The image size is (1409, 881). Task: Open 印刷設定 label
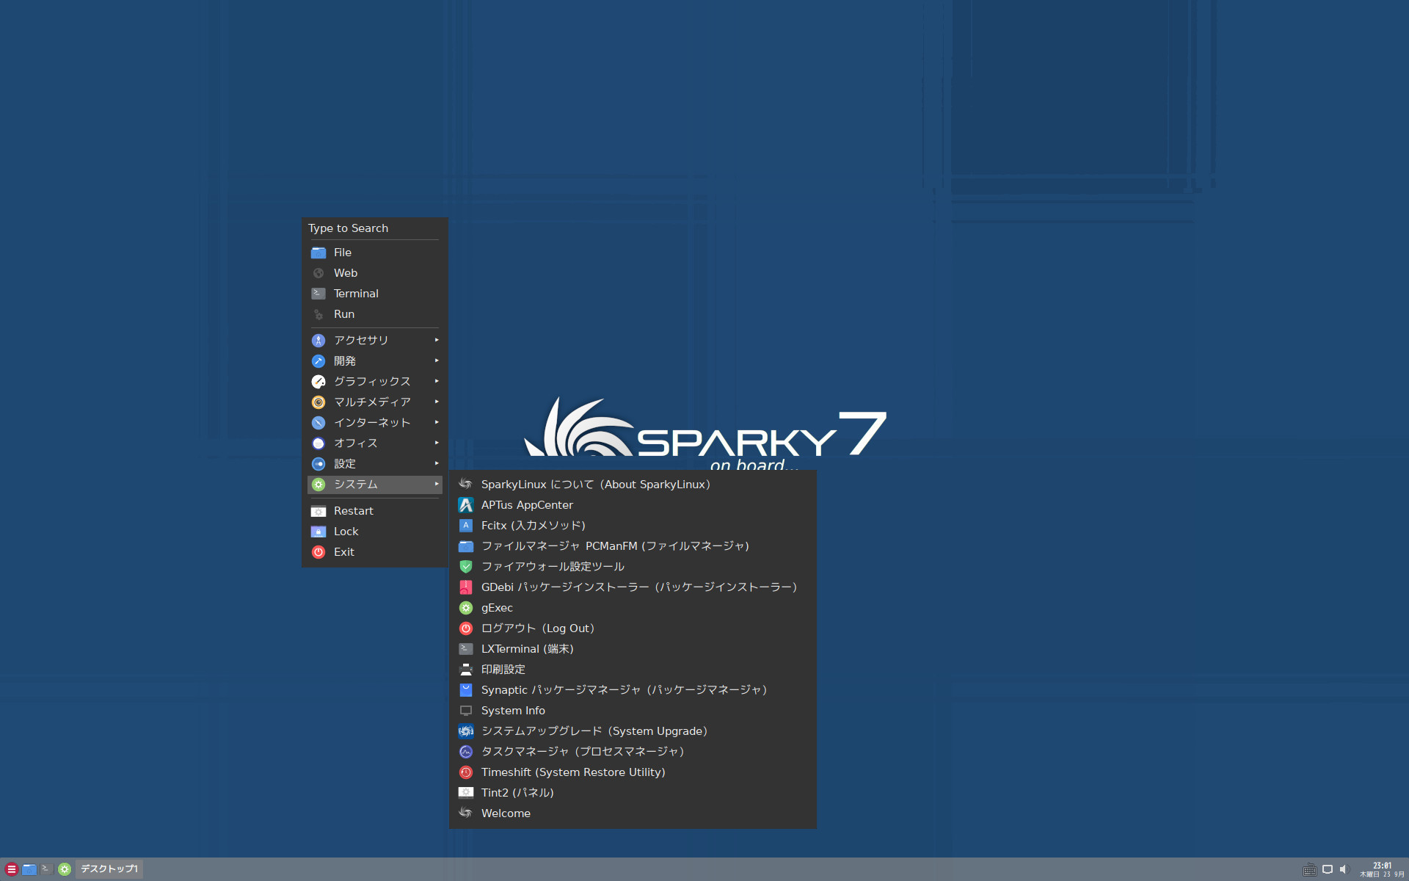coord(503,670)
